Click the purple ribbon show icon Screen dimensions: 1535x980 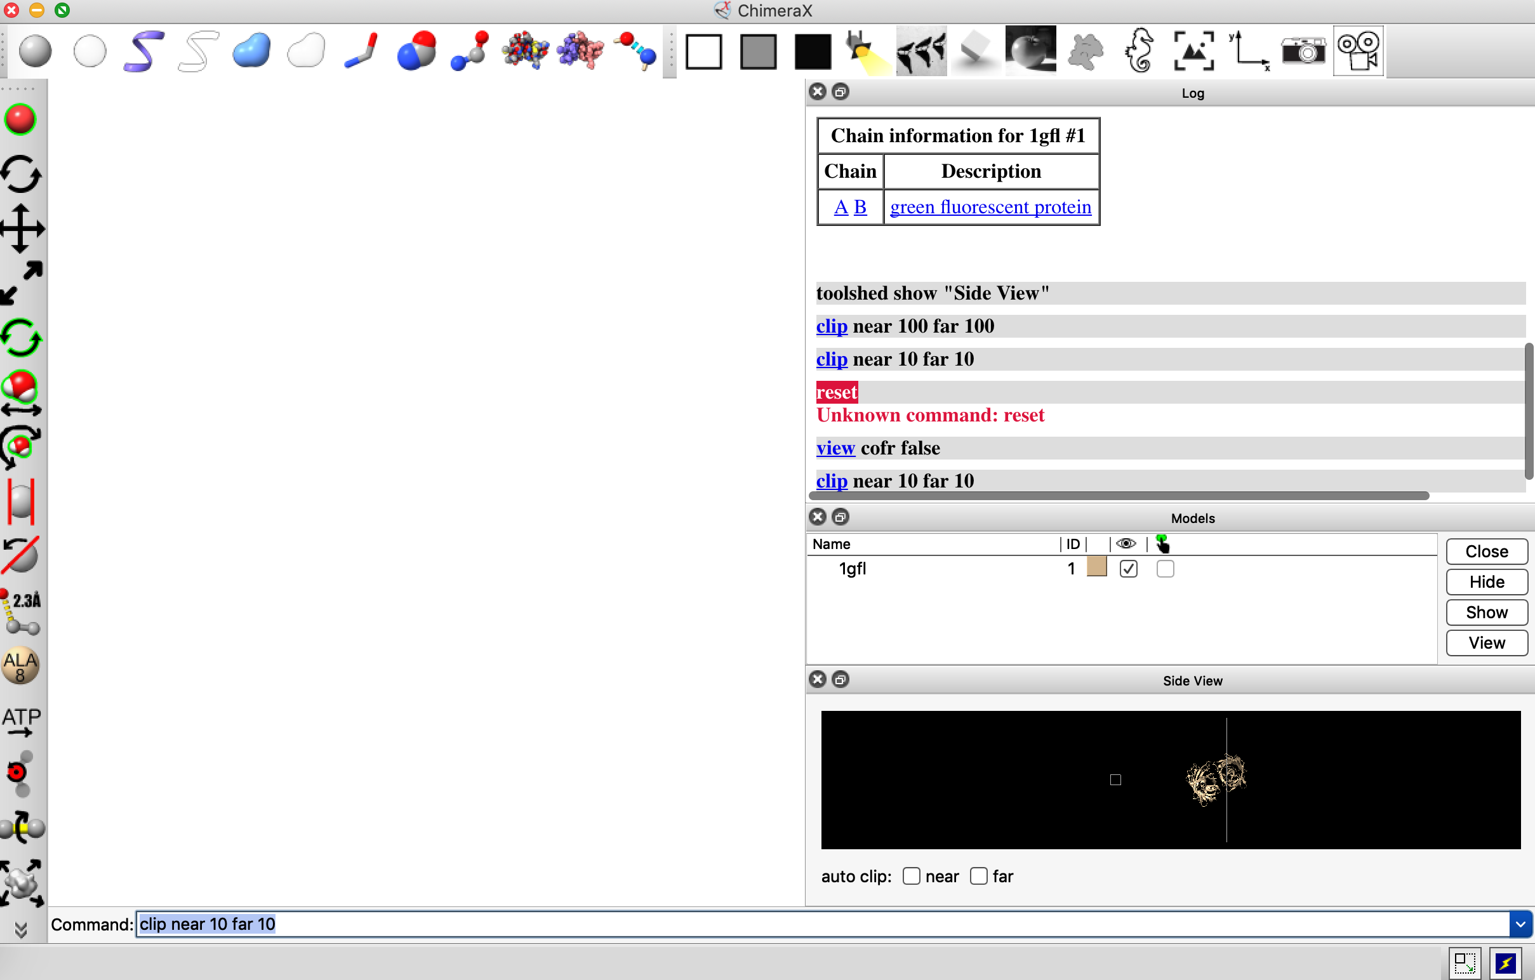point(143,51)
